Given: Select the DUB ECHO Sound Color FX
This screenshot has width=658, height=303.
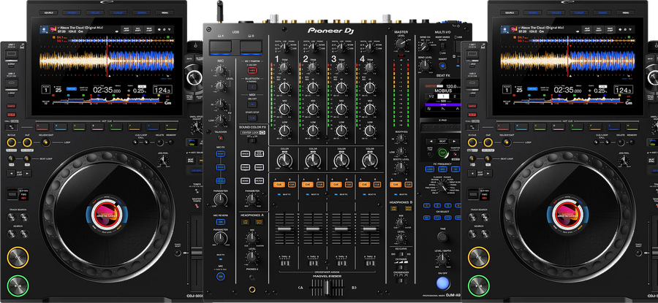Looking at the screenshot, I should (260, 154).
